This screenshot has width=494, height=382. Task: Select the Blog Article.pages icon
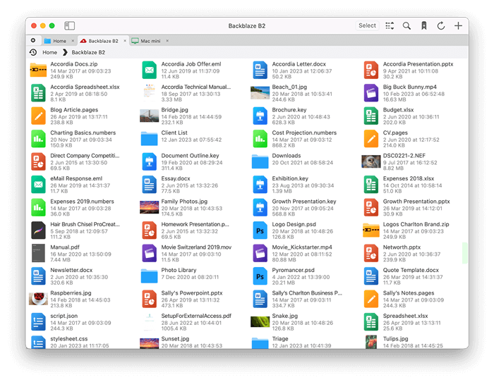pyautogui.click(x=38, y=116)
